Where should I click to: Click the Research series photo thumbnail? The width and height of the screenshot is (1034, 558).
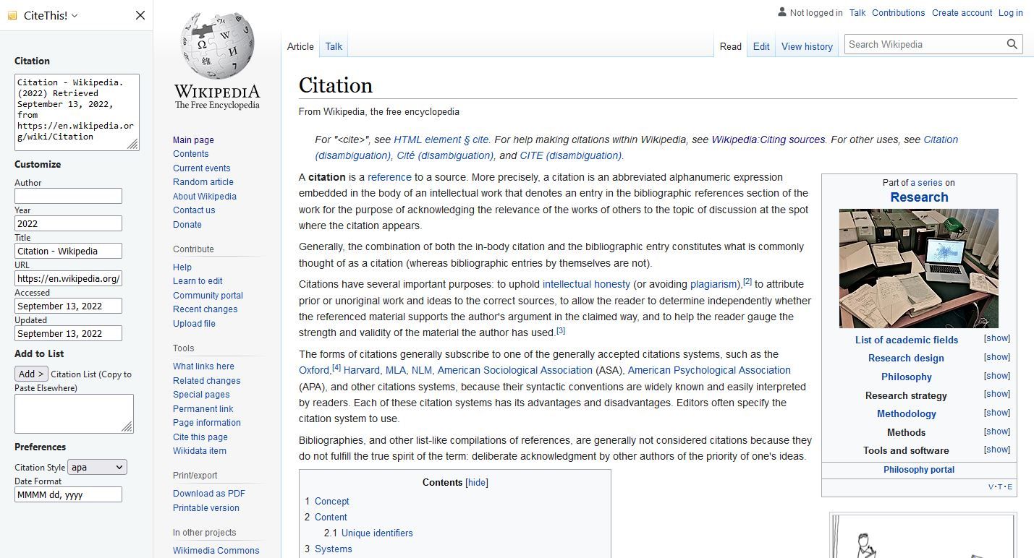(x=919, y=268)
